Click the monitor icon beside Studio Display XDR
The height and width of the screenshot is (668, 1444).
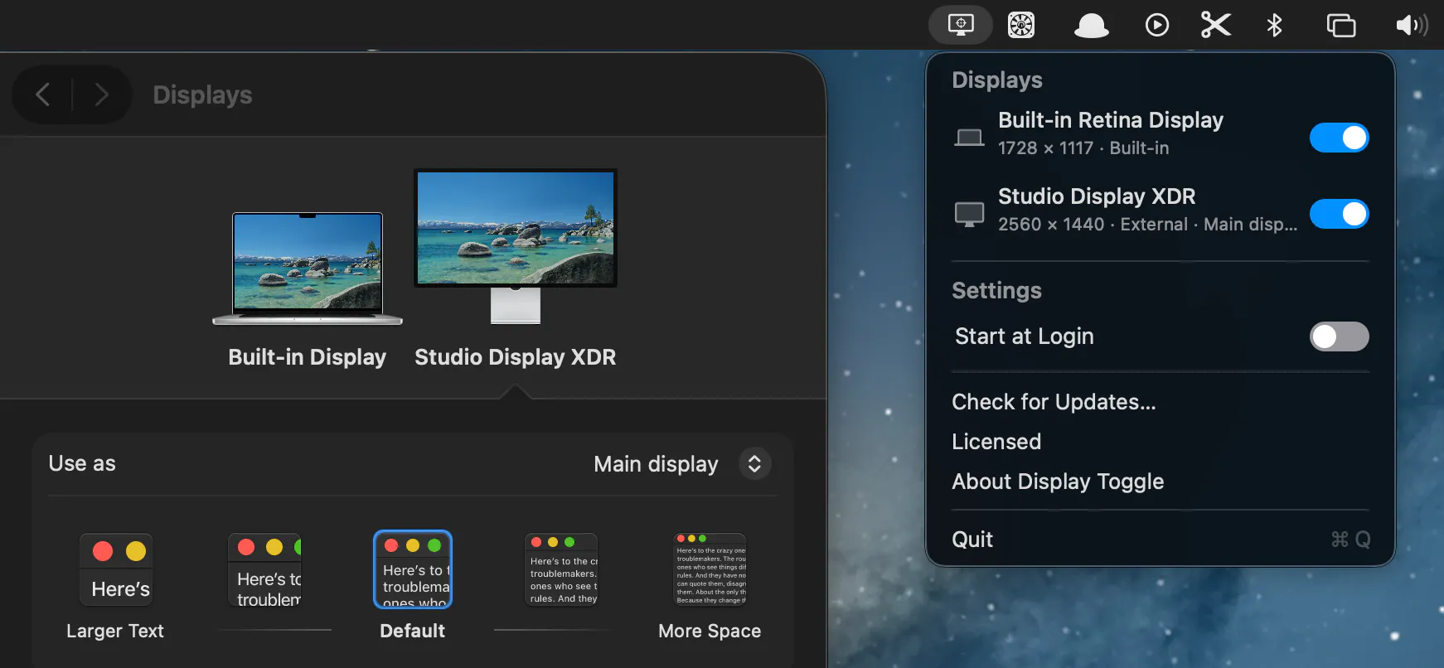[969, 214]
